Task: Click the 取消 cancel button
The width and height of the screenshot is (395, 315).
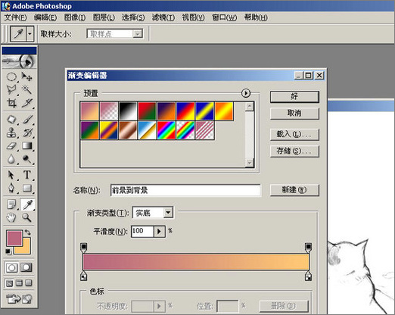Action: (294, 114)
